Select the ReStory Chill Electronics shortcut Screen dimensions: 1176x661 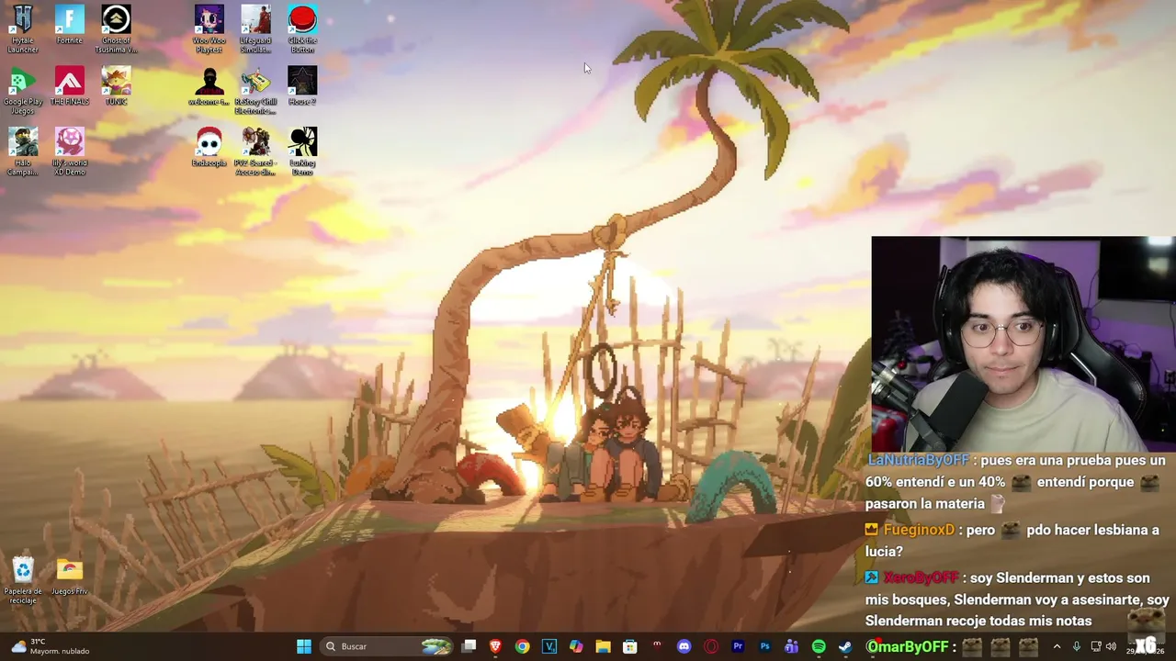click(256, 90)
